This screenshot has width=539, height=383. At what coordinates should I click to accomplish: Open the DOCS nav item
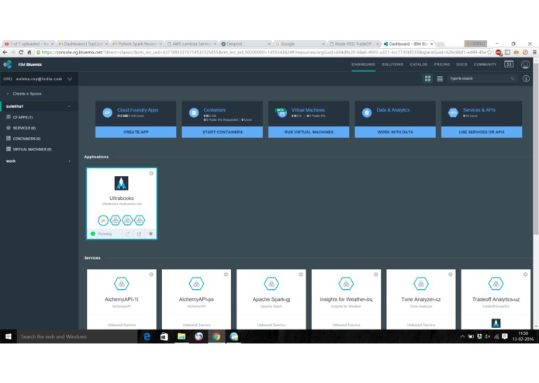point(461,64)
